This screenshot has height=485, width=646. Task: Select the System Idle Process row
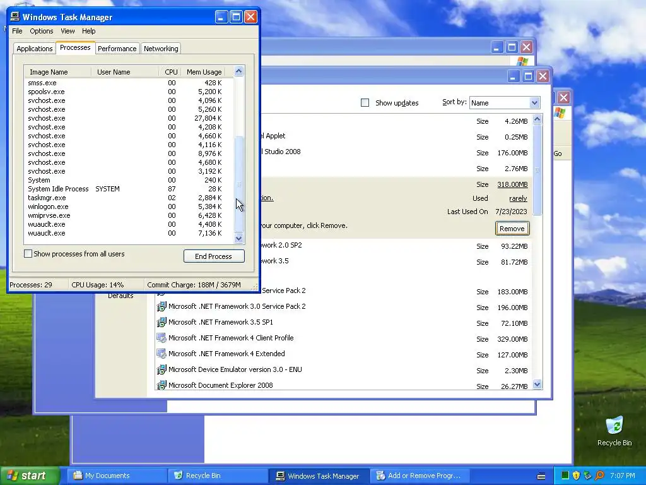point(129,189)
